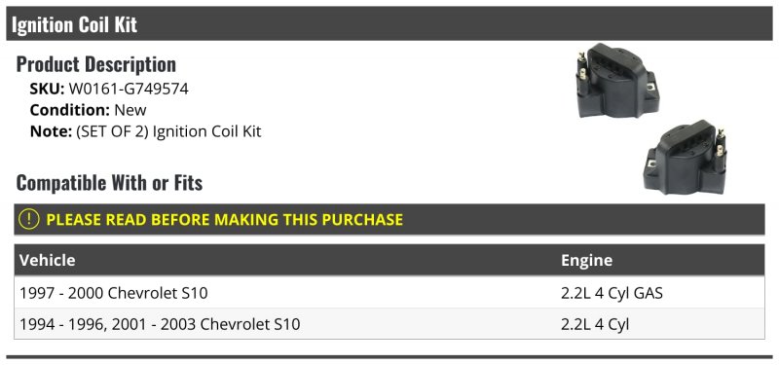
Task: Click the Vehicle column header
Action: coord(48,260)
